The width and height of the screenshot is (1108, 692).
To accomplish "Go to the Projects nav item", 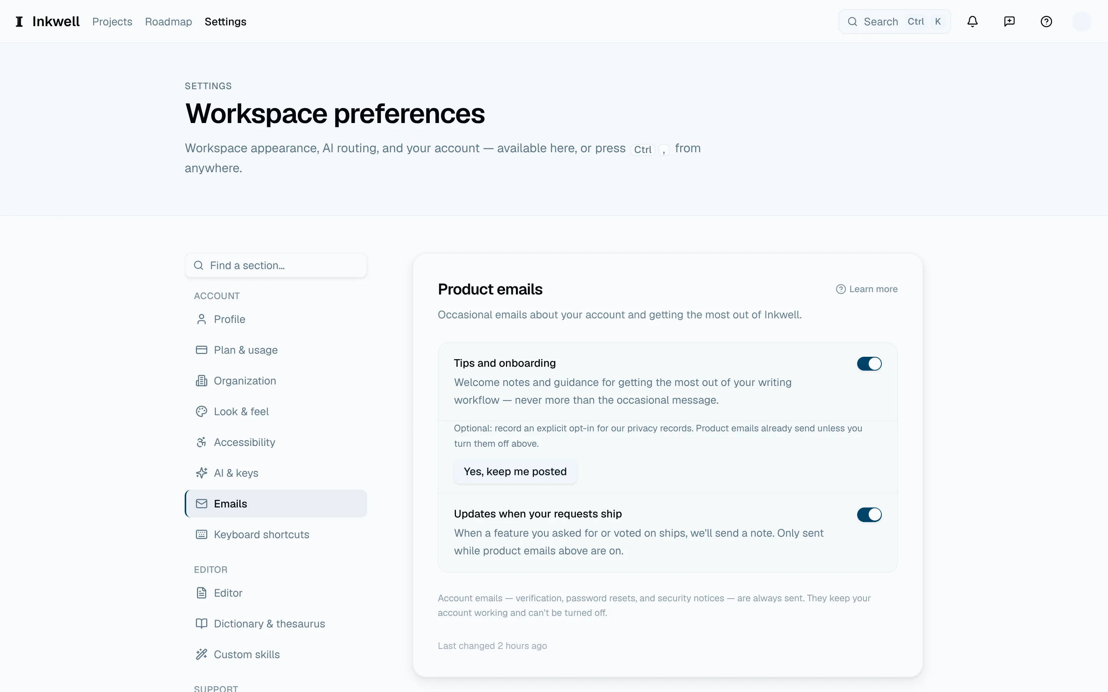I will click(112, 22).
